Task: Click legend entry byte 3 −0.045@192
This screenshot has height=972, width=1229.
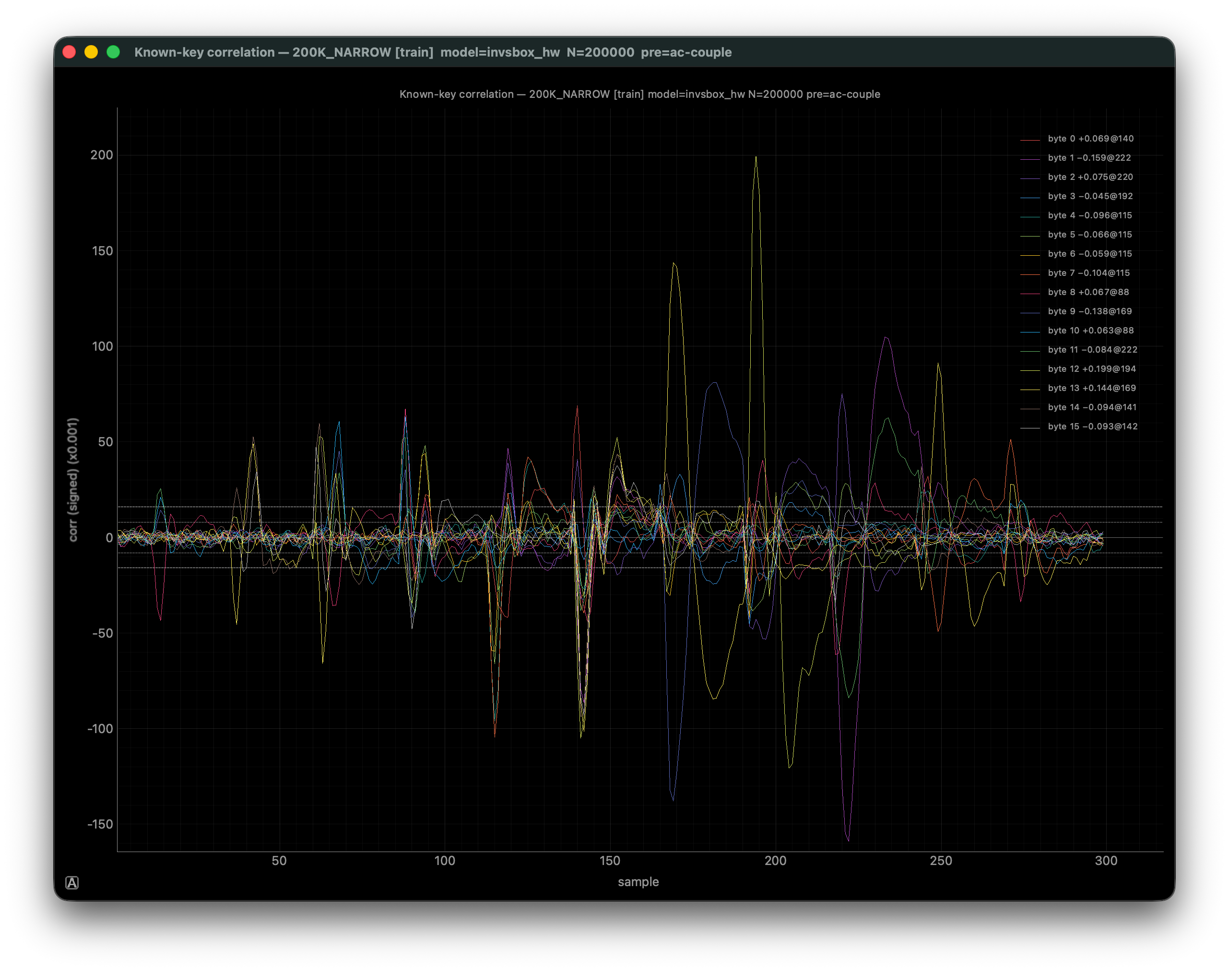Action: pyautogui.click(x=1076, y=196)
